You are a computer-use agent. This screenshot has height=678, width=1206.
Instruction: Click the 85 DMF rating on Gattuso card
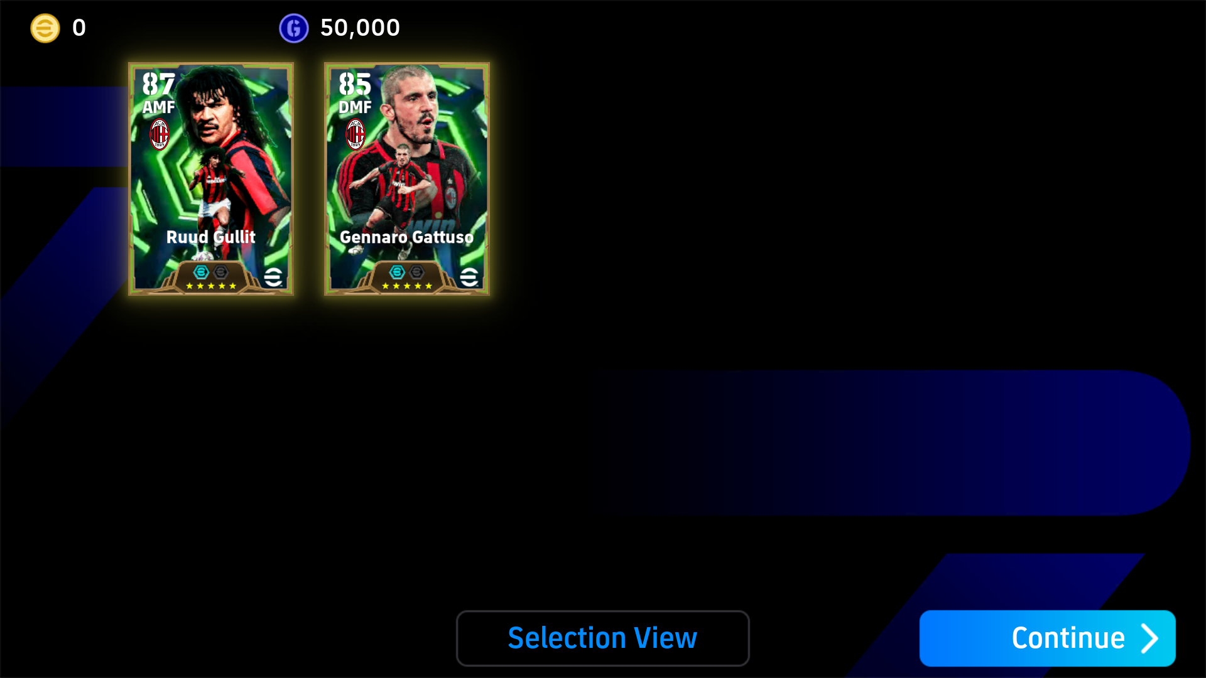(x=355, y=92)
